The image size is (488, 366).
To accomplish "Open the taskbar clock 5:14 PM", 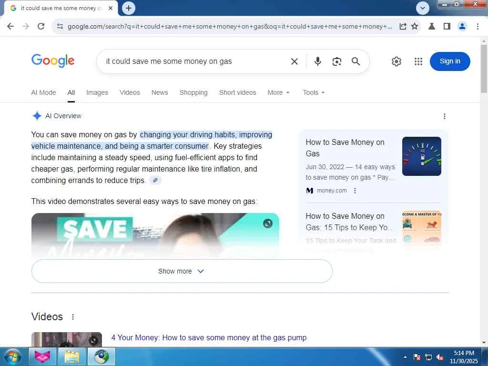I will pyautogui.click(x=464, y=357).
